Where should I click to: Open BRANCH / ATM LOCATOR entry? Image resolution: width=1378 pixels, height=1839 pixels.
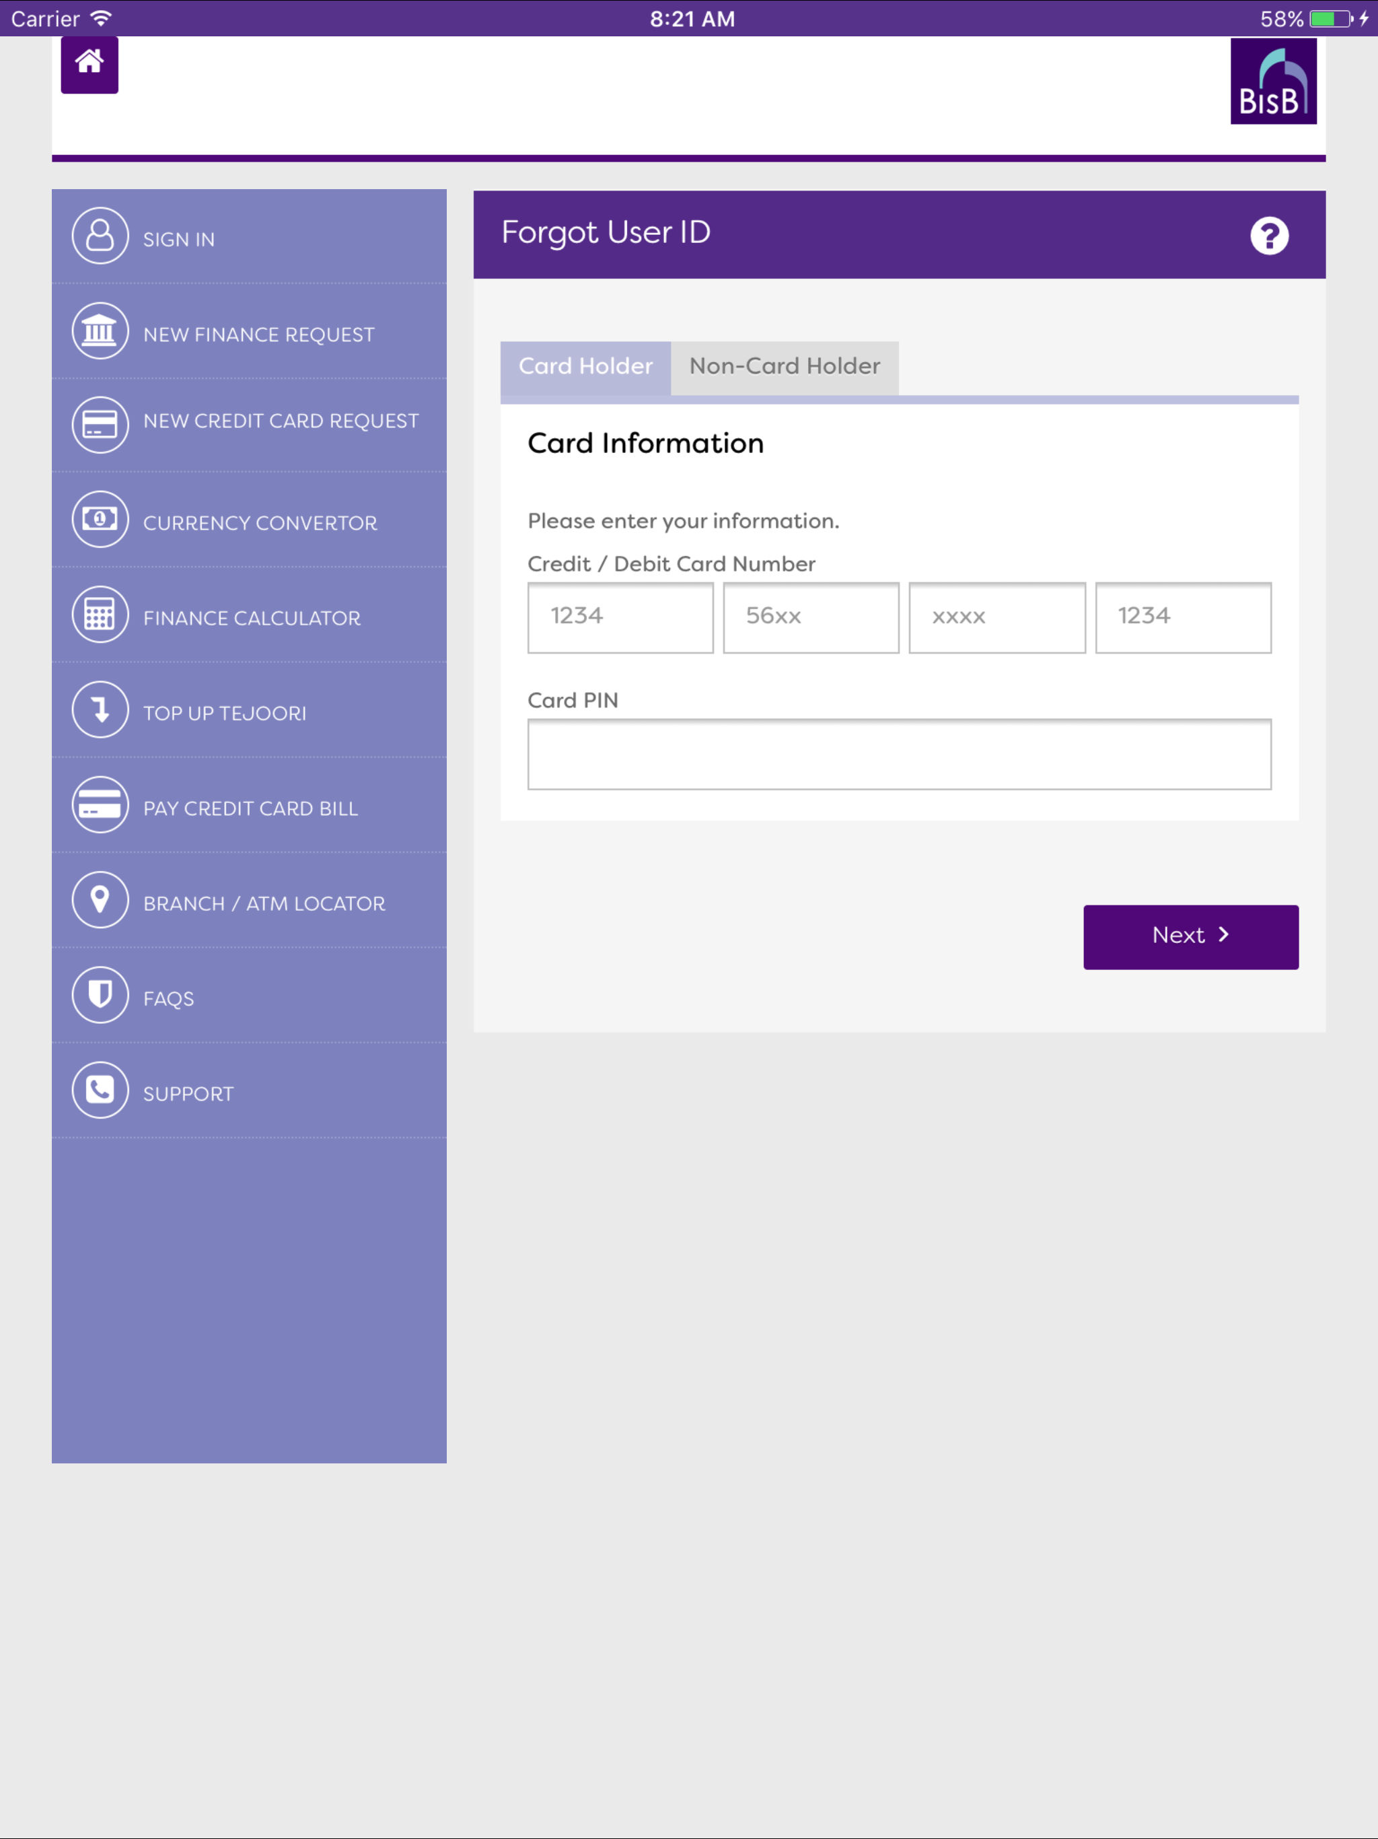(248, 901)
